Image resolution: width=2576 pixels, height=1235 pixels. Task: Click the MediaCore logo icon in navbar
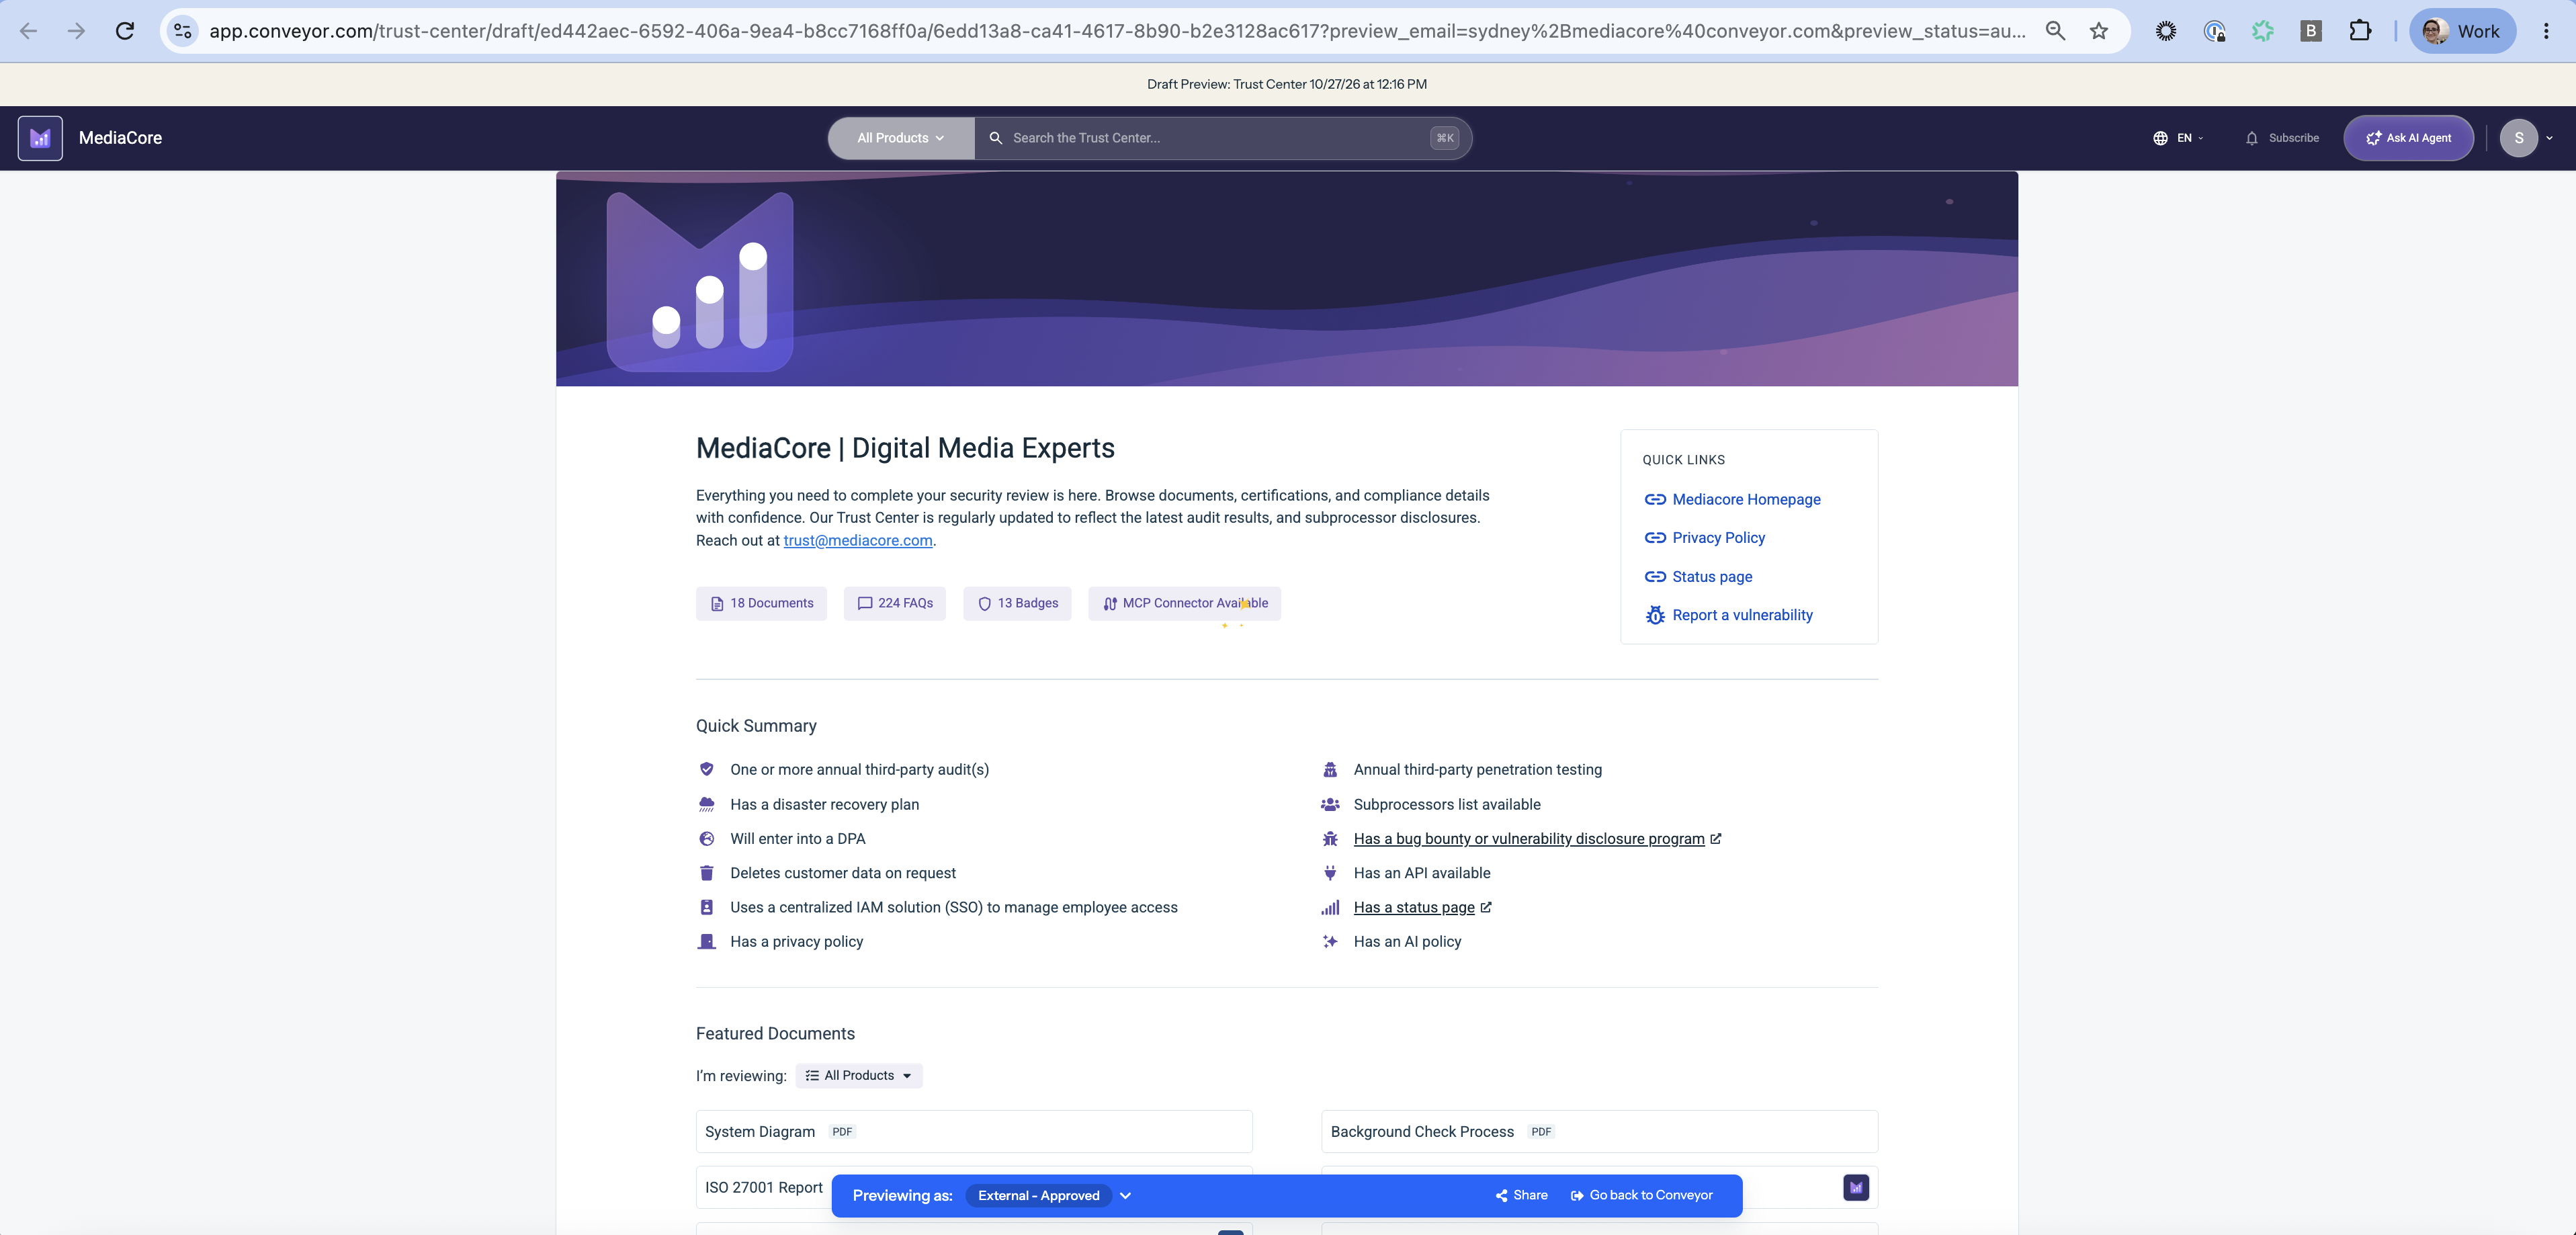point(40,138)
